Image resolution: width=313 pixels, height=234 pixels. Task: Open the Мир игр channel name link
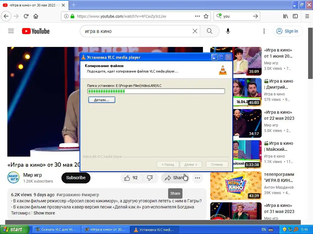(32, 175)
